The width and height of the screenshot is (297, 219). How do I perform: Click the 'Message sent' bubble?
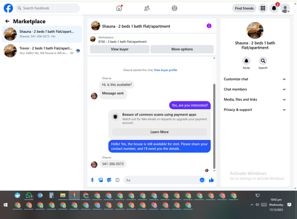(x=113, y=93)
